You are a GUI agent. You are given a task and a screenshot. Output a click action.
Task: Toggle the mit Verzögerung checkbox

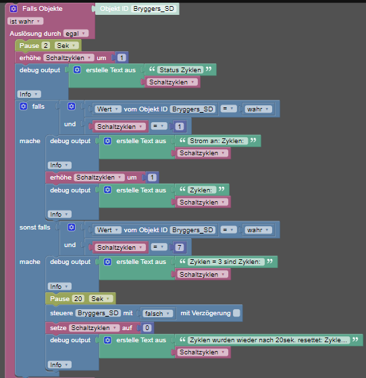(x=236, y=313)
